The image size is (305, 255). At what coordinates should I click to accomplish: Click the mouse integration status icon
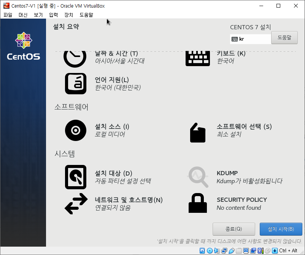click(268, 250)
